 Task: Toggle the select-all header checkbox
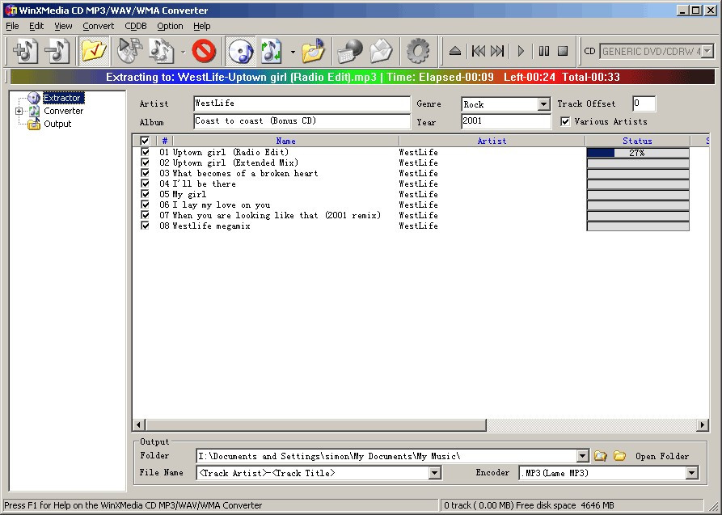(x=145, y=141)
